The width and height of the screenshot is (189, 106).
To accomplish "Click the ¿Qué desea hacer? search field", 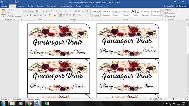I will point(100,6).
